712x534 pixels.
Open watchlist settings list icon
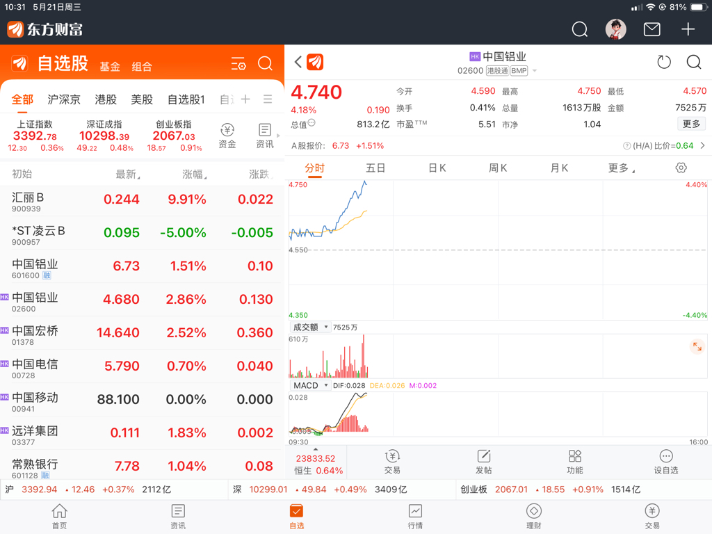point(238,63)
